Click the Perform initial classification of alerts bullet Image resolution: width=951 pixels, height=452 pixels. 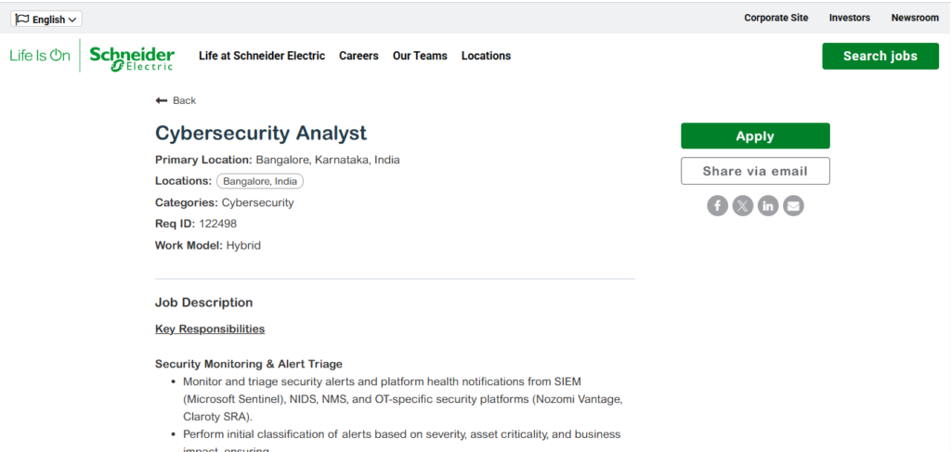point(401,443)
